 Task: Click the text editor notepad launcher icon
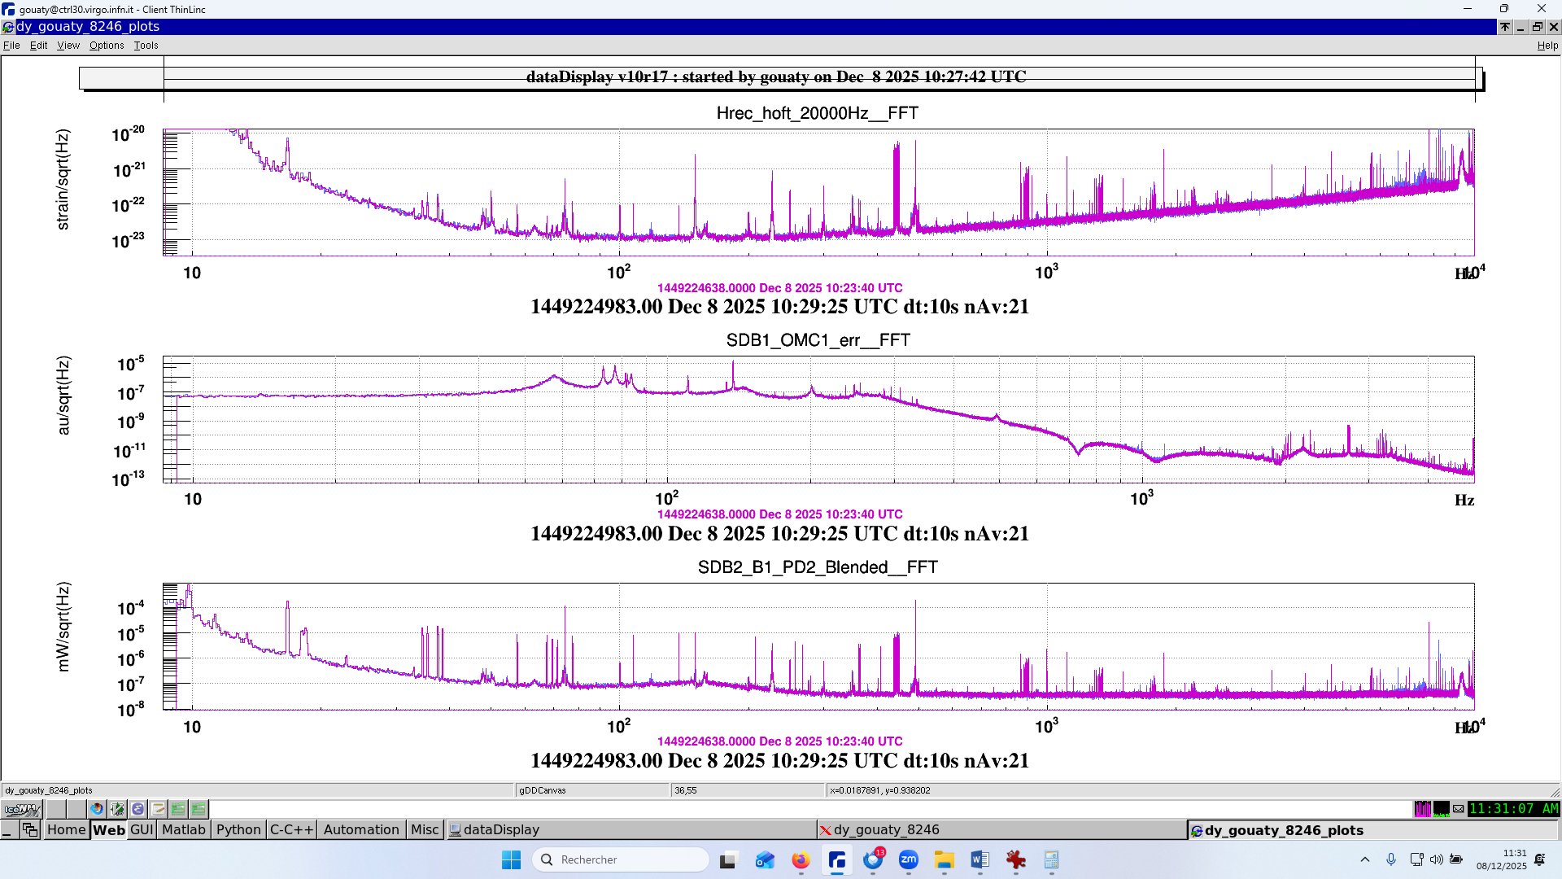[158, 809]
